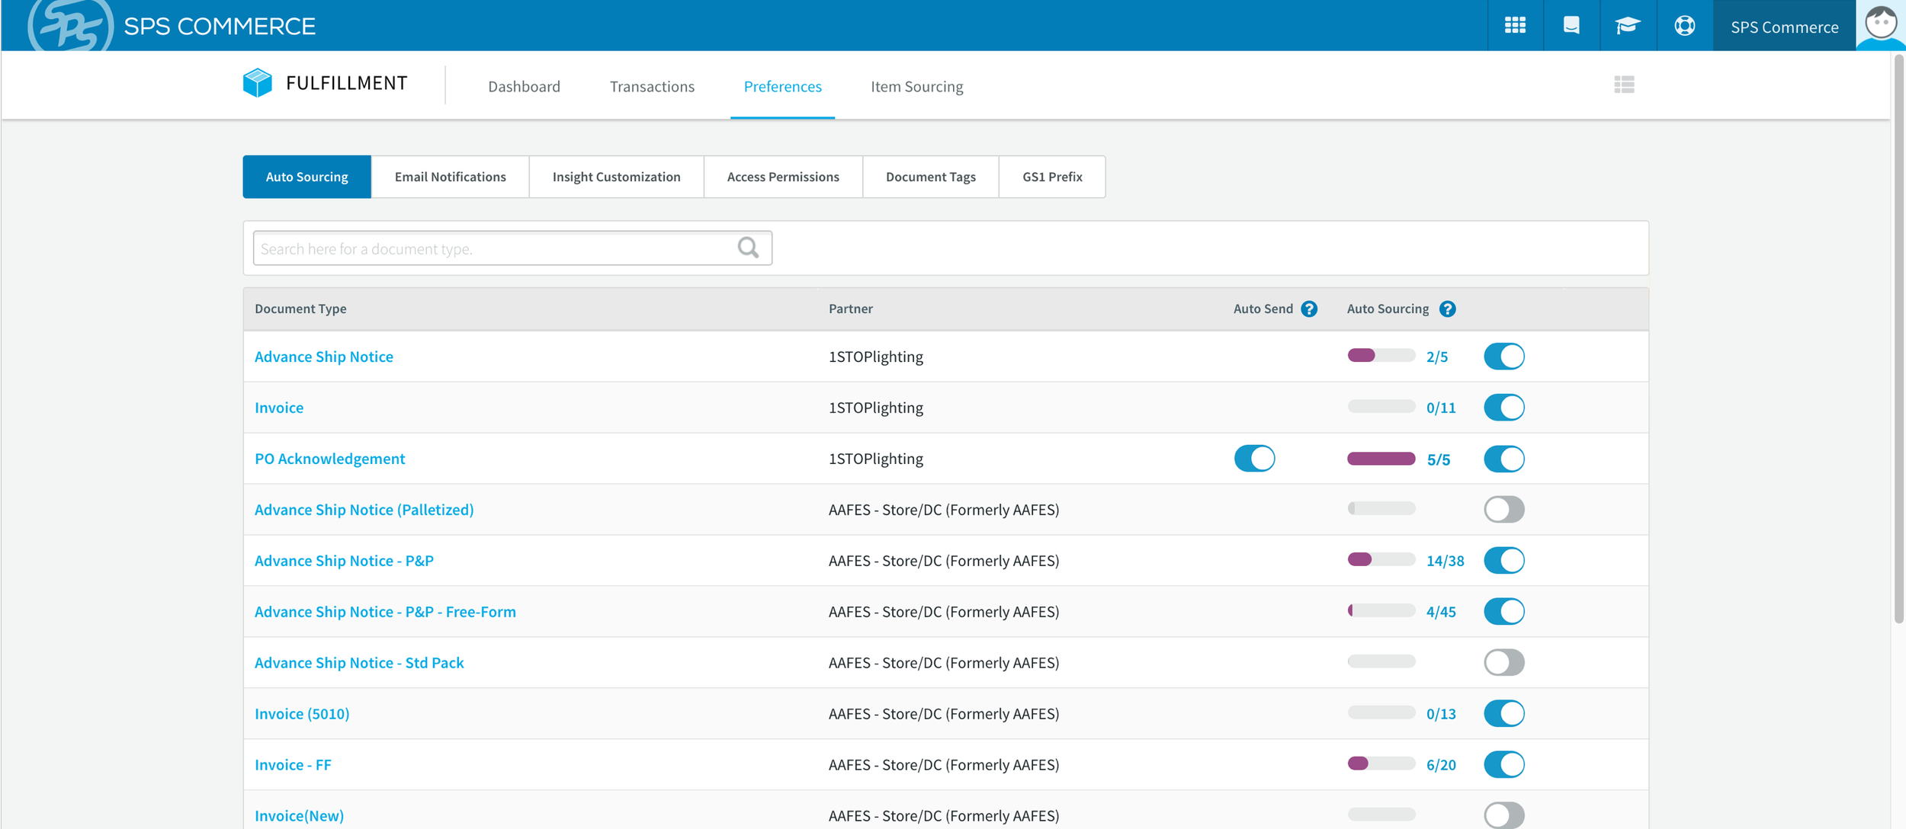
Task: Click the search magnifier icon
Action: click(748, 248)
